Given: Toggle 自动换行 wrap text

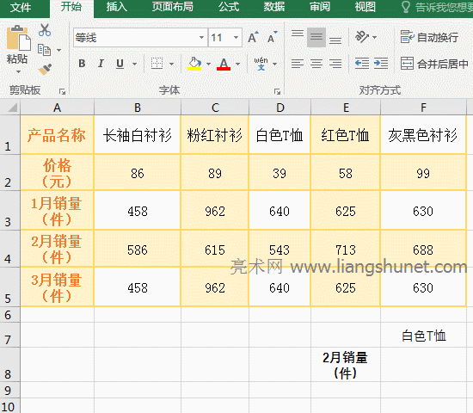Looking at the screenshot, I should pos(429,37).
